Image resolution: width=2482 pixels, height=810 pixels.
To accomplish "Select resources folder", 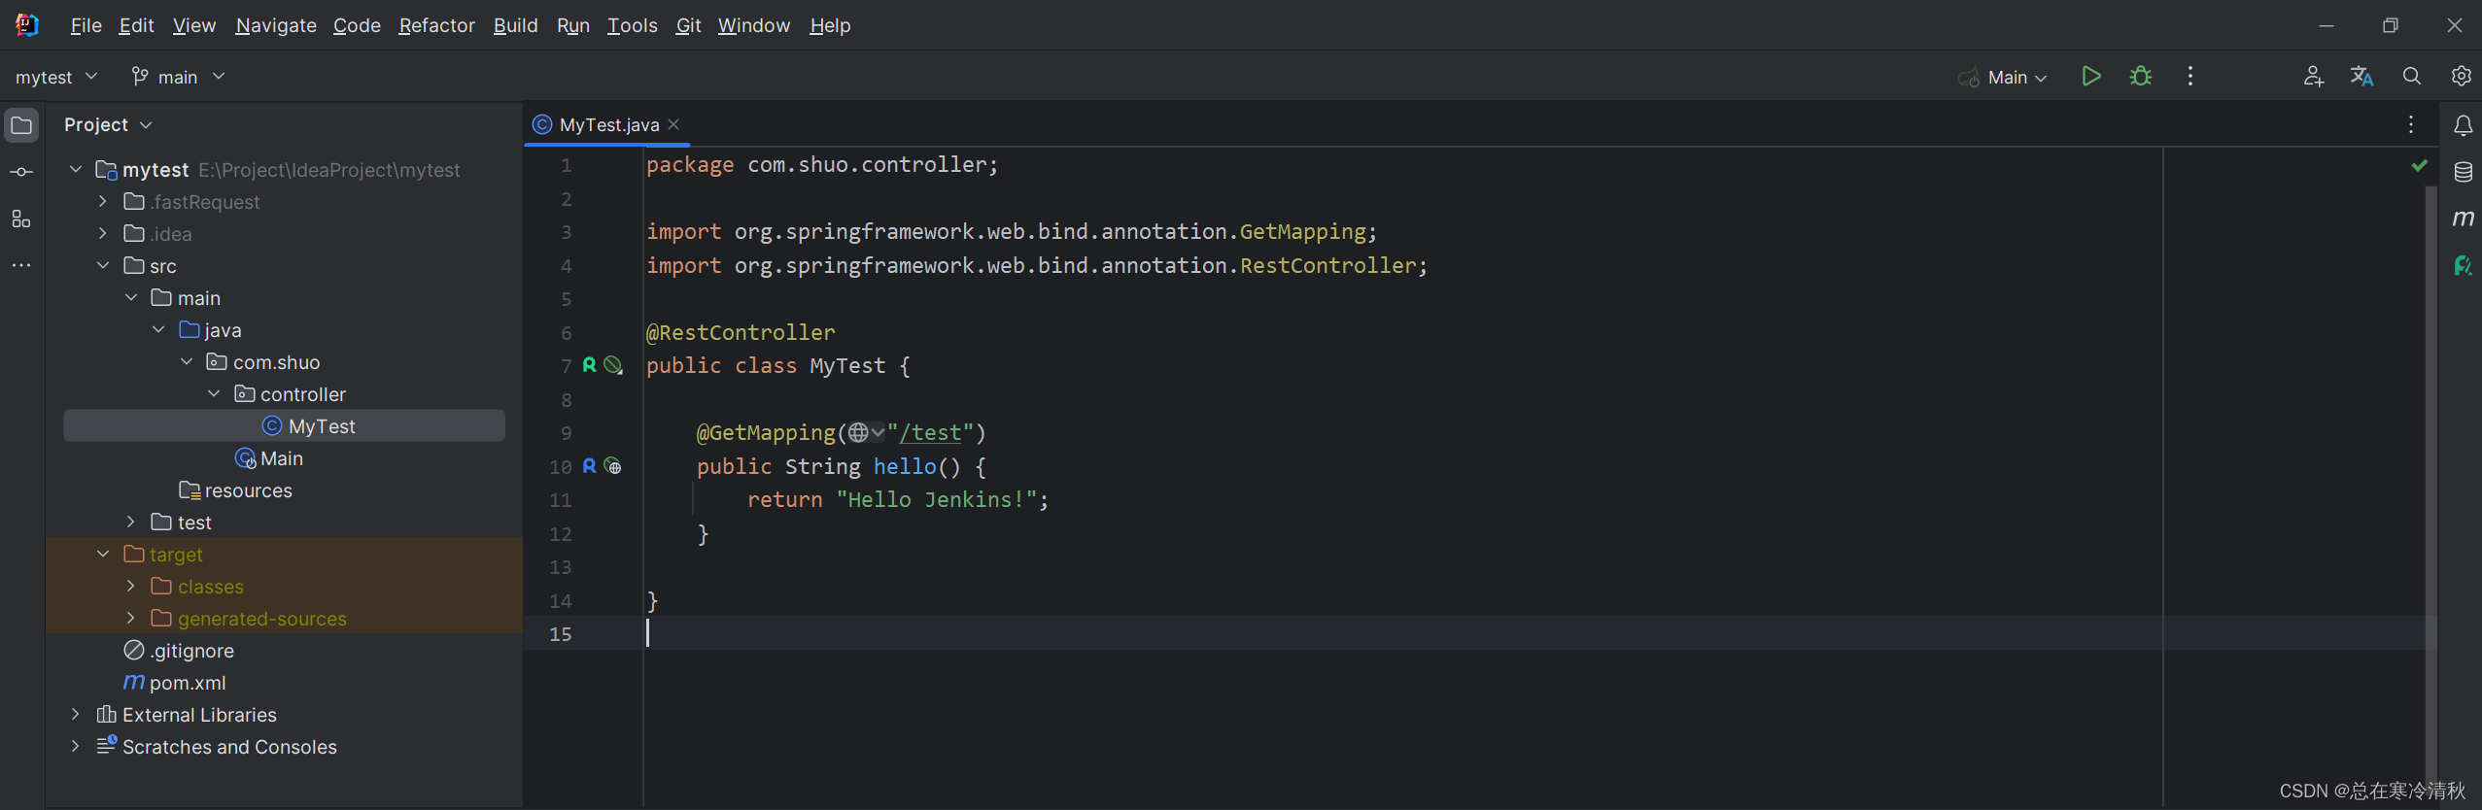I will 236,489.
